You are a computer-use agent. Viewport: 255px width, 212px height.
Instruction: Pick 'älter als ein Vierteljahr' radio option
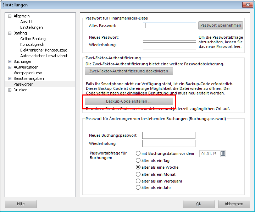pyautogui.click(x=139, y=181)
